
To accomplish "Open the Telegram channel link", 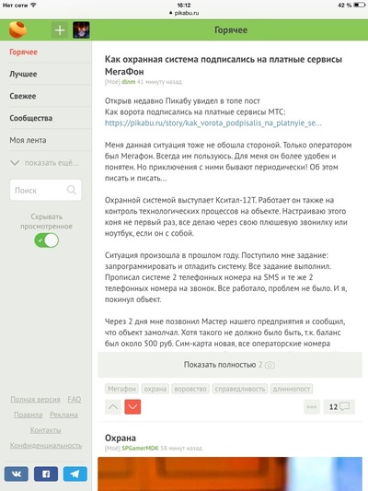I will point(75,473).
